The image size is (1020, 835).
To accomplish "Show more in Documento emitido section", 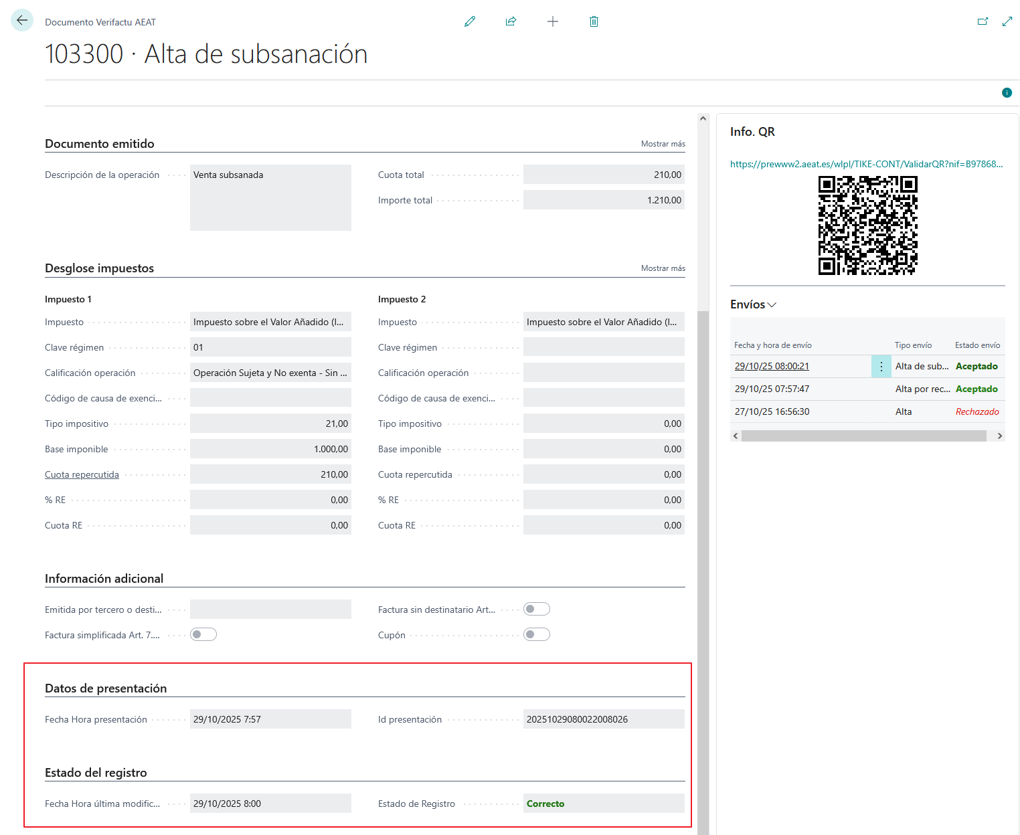I will pos(663,144).
